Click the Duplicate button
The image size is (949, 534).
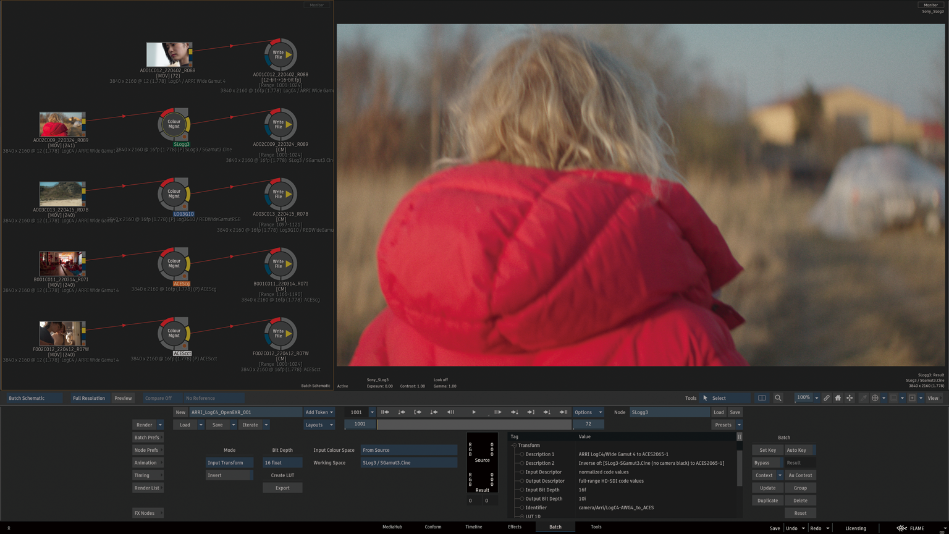coord(767,501)
